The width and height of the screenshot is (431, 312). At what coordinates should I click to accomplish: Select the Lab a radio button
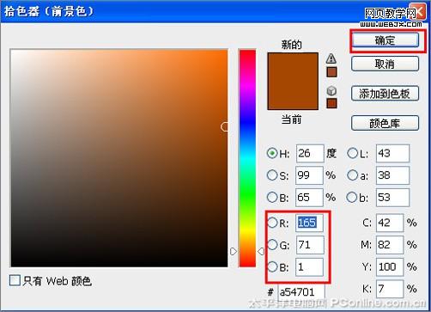352,175
